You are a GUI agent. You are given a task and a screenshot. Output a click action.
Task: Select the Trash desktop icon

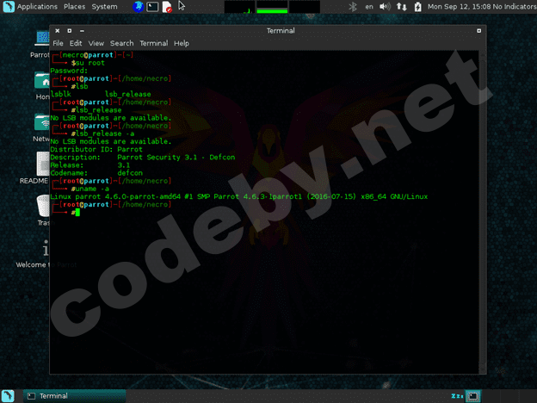point(42,205)
